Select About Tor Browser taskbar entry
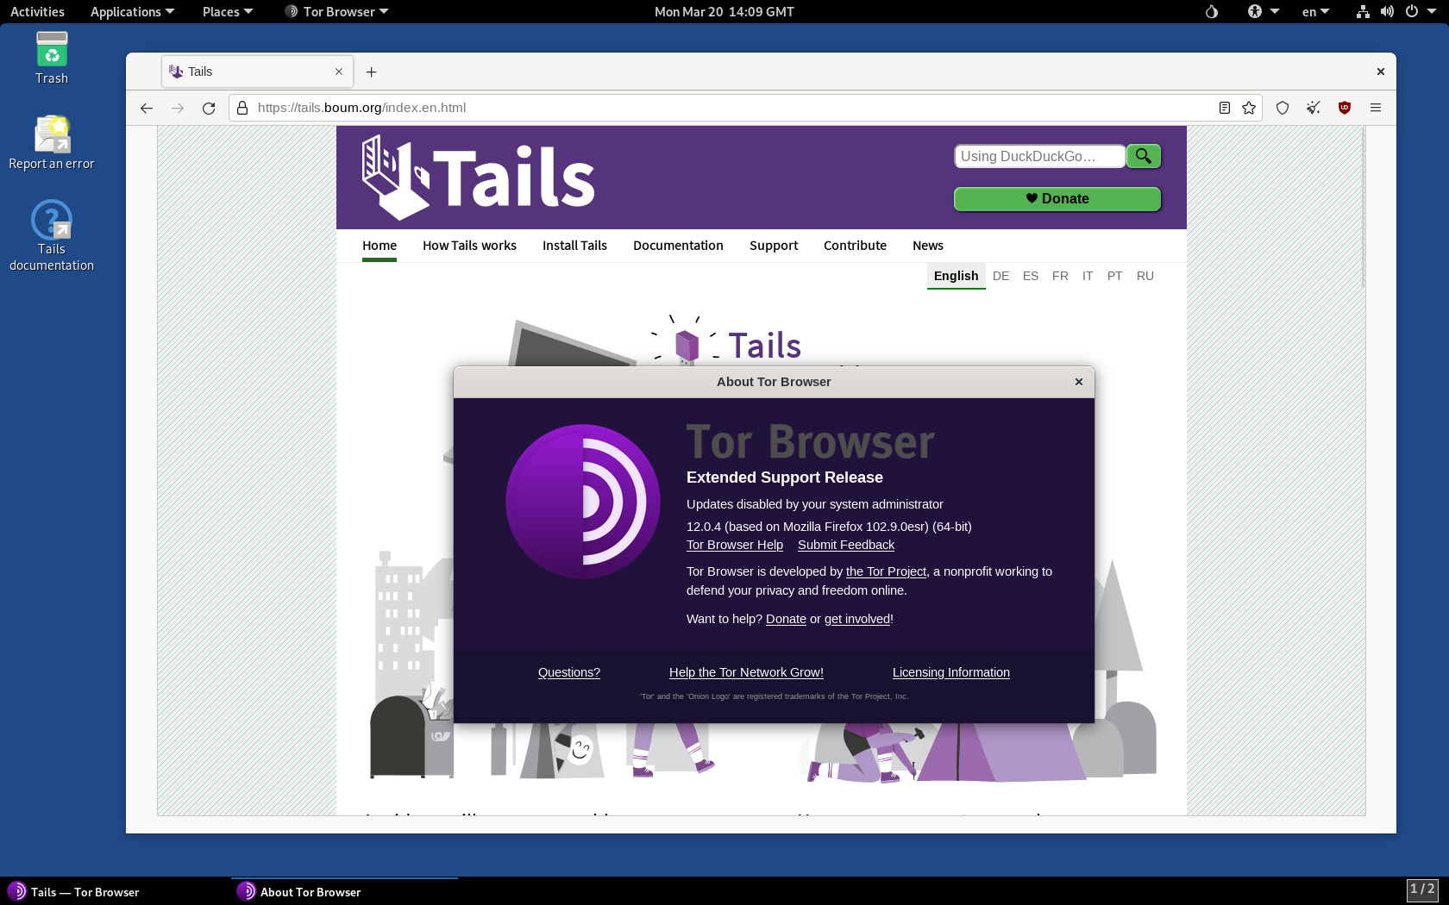 click(345, 892)
